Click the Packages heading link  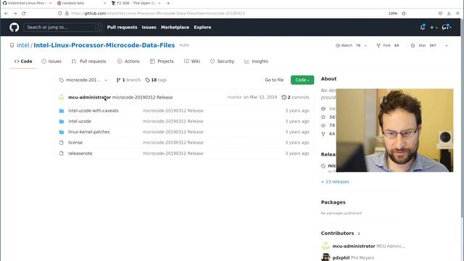point(333,202)
